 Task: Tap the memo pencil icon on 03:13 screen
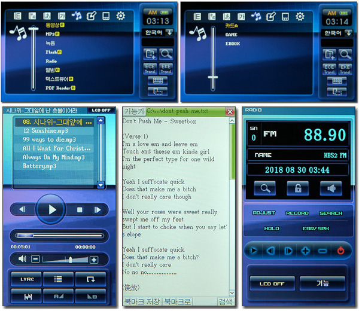point(92,16)
